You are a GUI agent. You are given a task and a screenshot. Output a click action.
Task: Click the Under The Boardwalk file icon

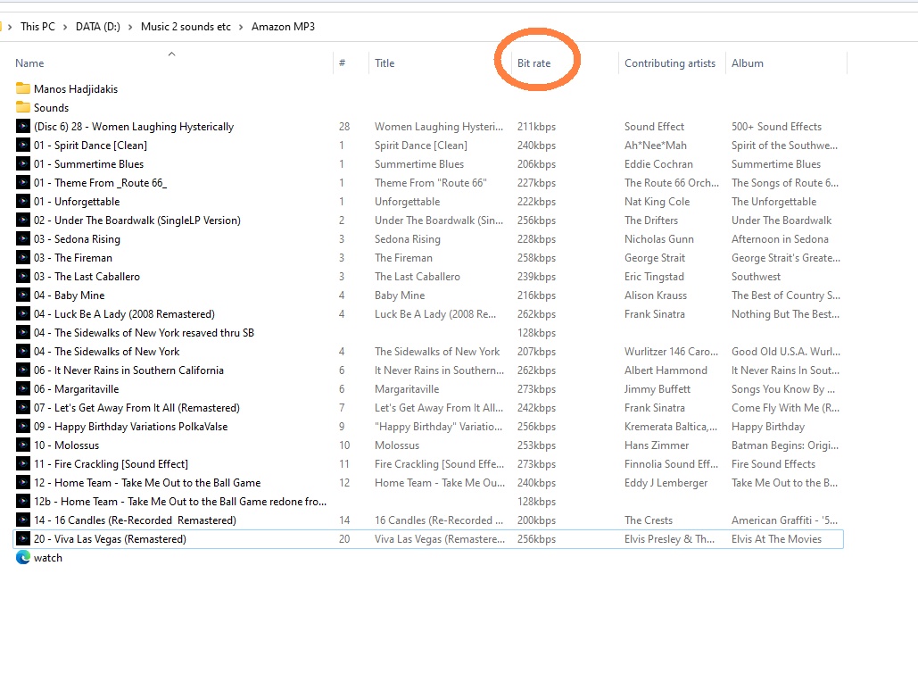[x=23, y=220]
